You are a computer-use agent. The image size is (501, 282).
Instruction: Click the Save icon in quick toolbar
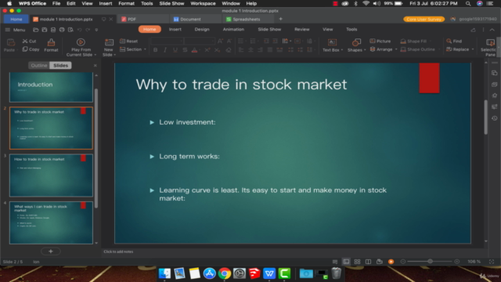click(x=45, y=30)
